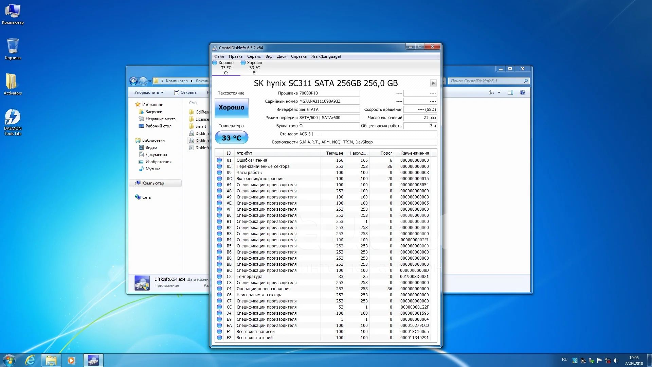Viewport: 652px width, 367px height.
Task: Toggle the preview pane button in Explorer
Action: tap(510, 92)
